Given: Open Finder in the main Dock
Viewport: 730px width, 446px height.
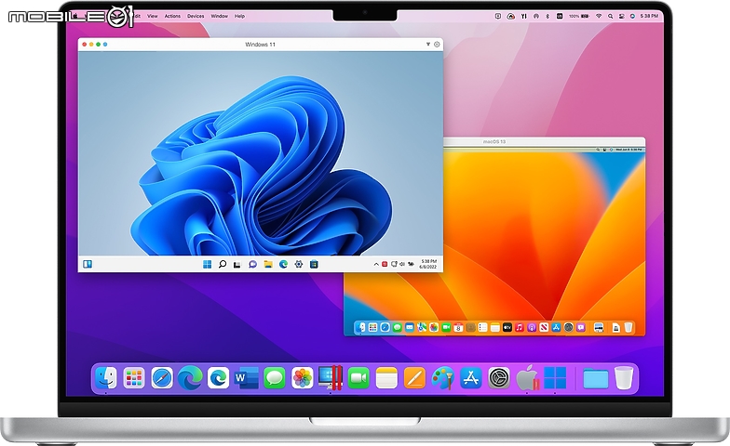Looking at the screenshot, I should click(x=106, y=377).
